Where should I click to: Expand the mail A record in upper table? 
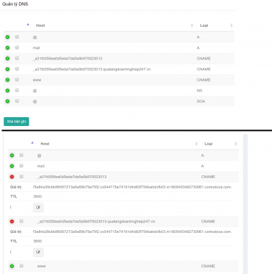(x=8, y=48)
